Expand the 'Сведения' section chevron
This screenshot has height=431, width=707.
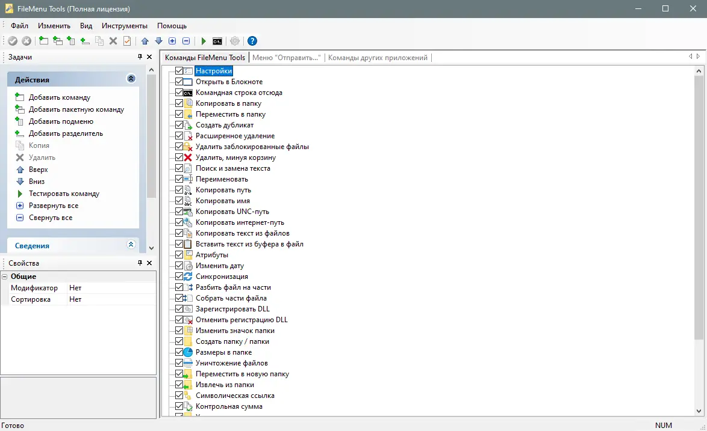131,245
